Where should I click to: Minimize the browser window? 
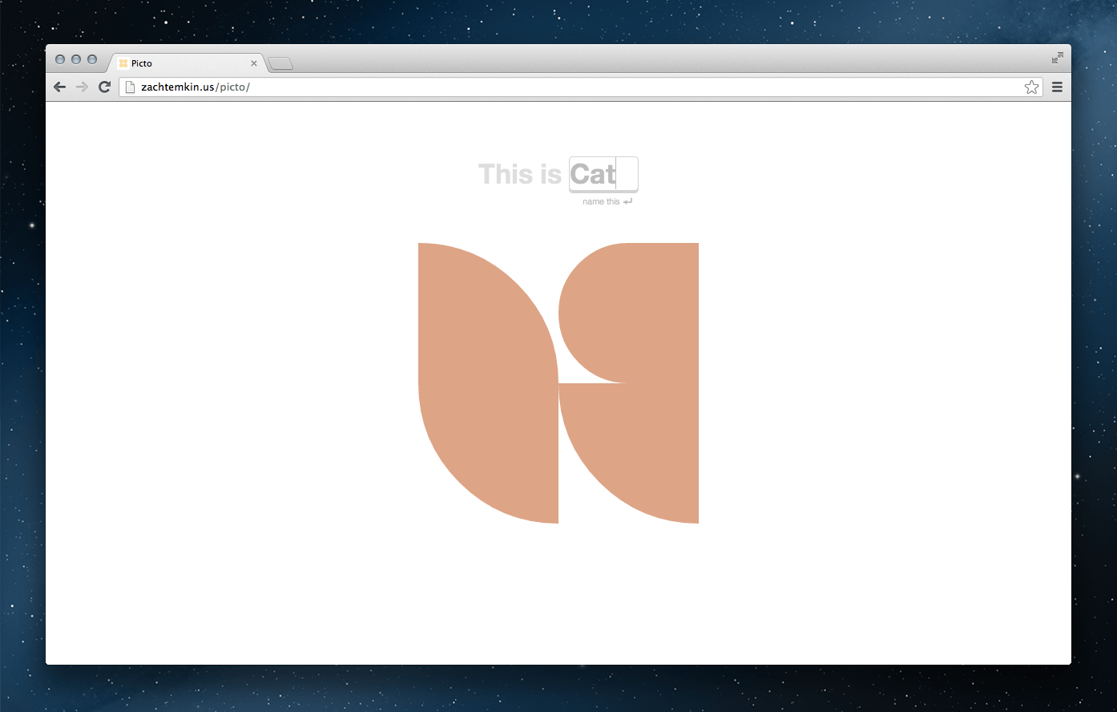pyautogui.click(x=76, y=59)
